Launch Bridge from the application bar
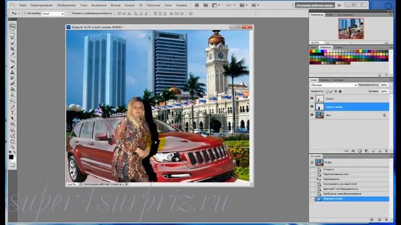This screenshot has width=401, height=225. tap(197, 5)
